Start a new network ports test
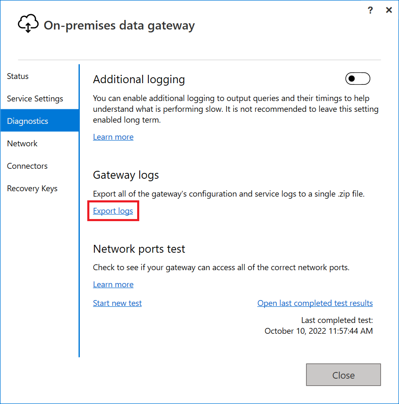 117,303
